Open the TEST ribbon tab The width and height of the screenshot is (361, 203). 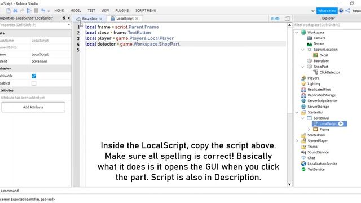click(x=91, y=10)
